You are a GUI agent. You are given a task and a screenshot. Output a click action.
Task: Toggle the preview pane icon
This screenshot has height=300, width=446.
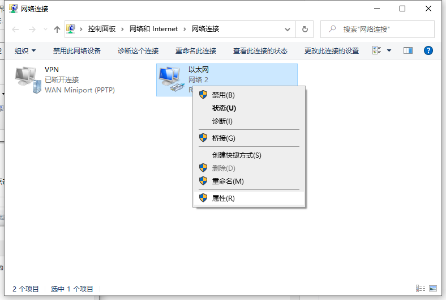(408, 50)
